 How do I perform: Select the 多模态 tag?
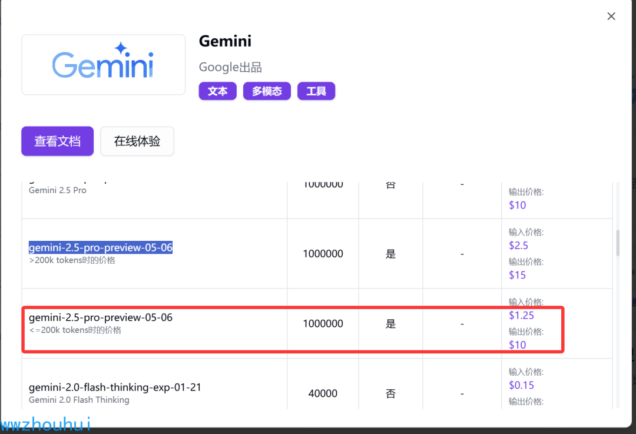click(x=267, y=91)
